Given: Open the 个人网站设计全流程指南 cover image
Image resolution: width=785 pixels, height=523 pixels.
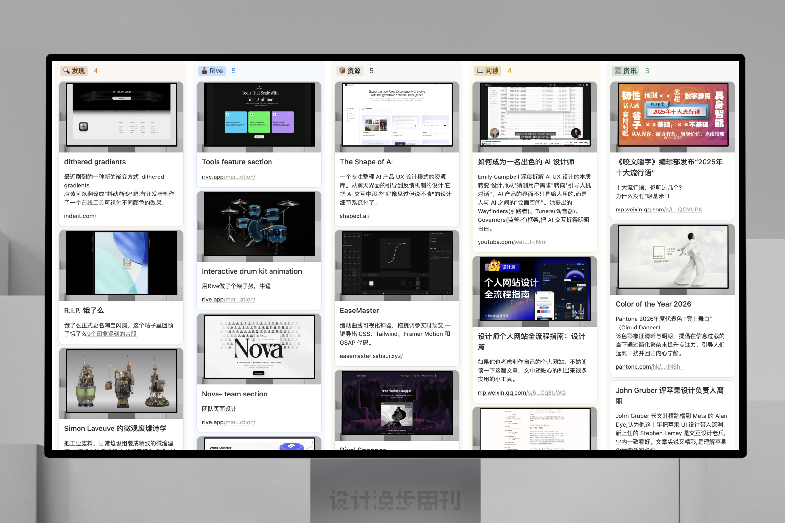Looking at the screenshot, I should pos(535,289).
